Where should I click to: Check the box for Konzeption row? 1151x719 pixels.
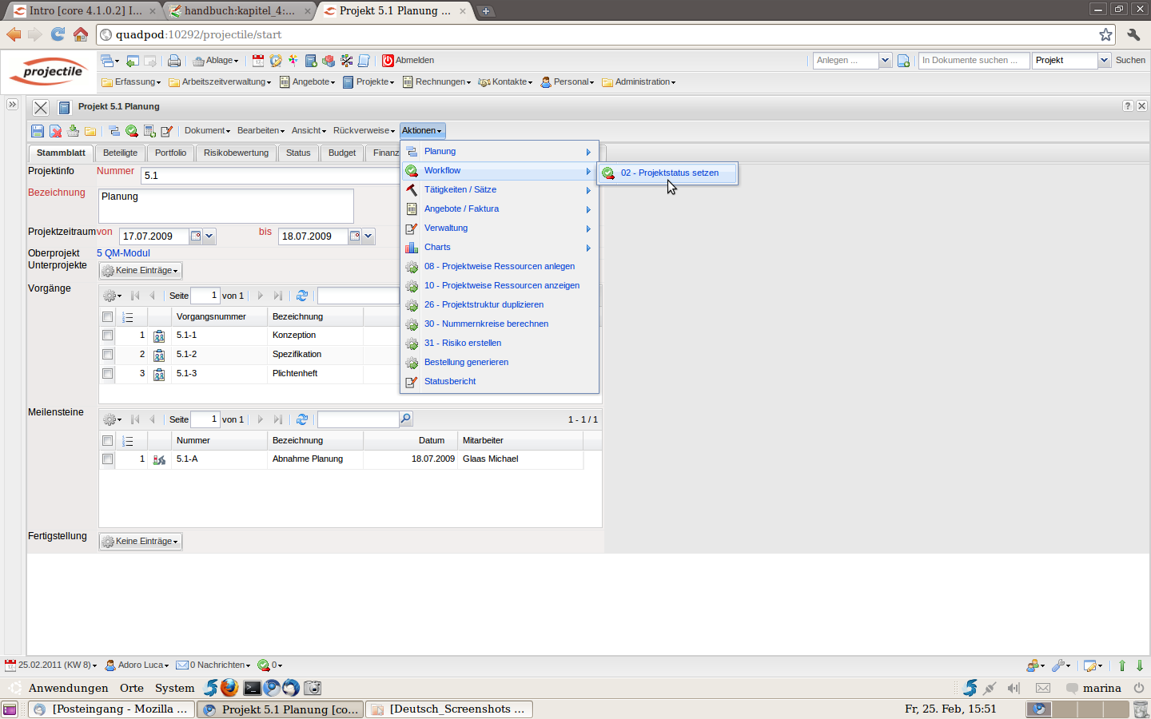pyautogui.click(x=107, y=336)
